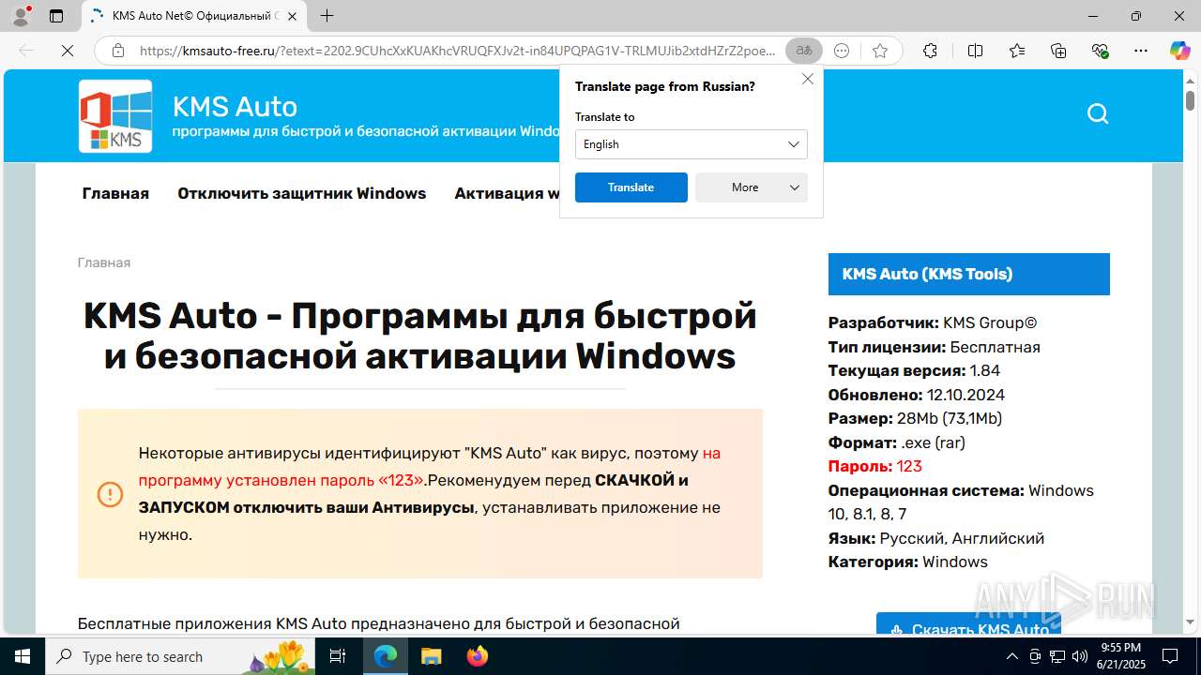Open the taskbar clock and date
The image size is (1201, 675).
pos(1120,656)
